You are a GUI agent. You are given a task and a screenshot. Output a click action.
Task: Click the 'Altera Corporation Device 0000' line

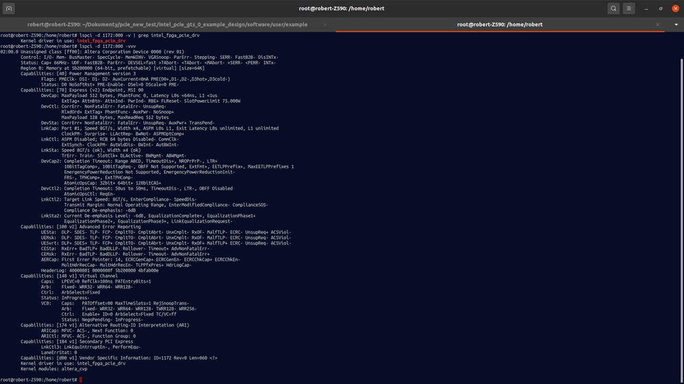pyautogui.click(x=92, y=52)
